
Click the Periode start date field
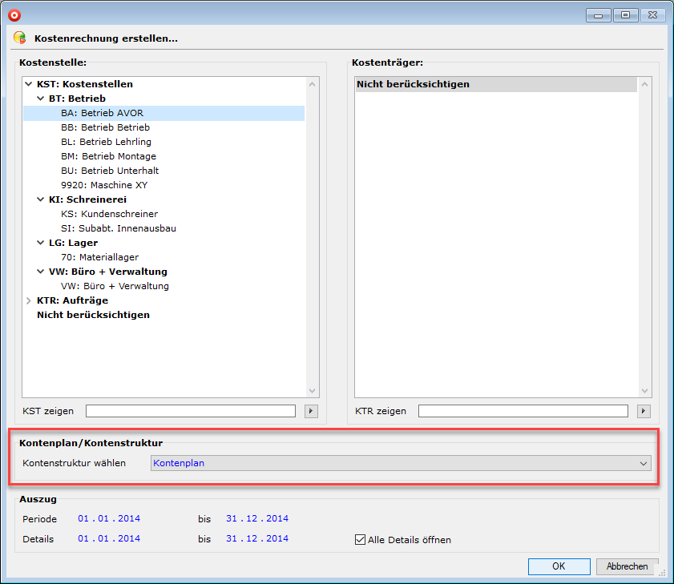click(x=109, y=518)
